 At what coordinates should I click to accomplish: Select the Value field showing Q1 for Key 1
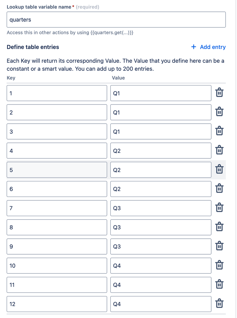pyautogui.click(x=160, y=93)
